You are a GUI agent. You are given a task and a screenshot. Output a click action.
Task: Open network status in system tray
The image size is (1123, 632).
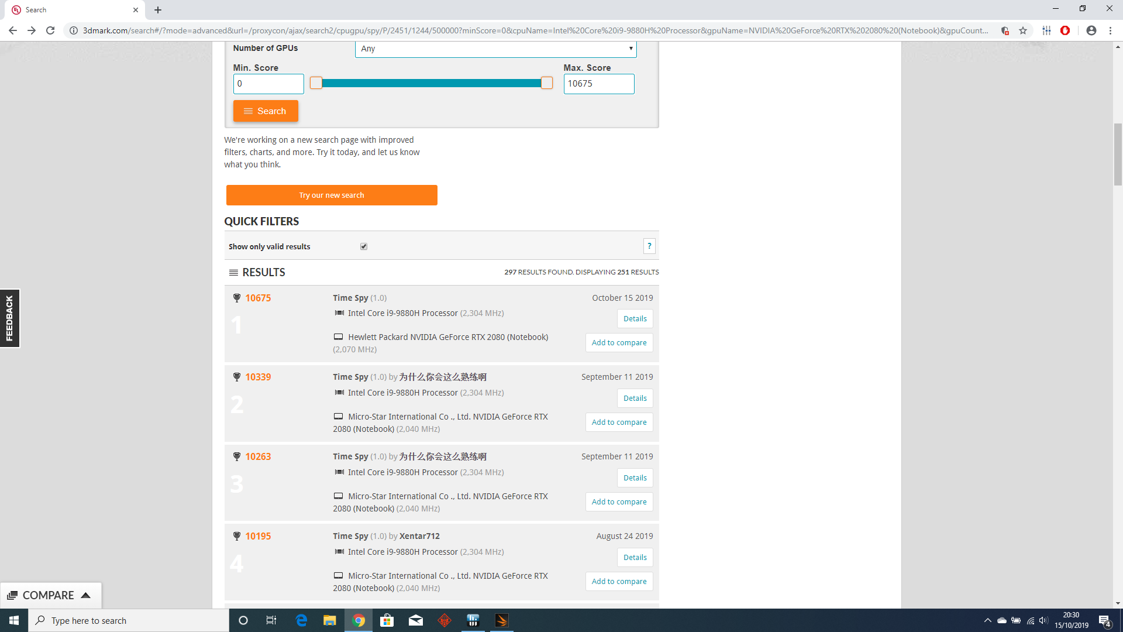tap(1031, 620)
